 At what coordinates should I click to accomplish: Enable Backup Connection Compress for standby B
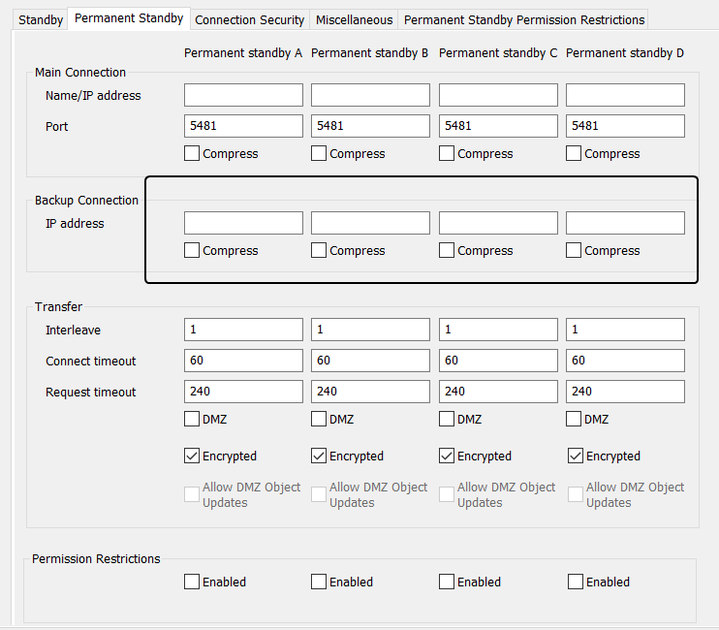tap(319, 250)
